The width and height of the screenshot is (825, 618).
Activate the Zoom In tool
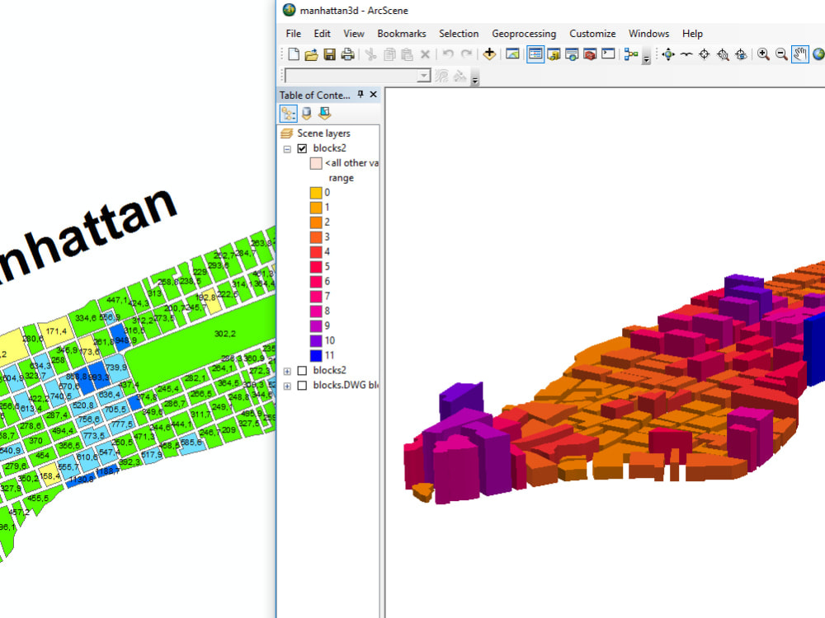coord(763,54)
